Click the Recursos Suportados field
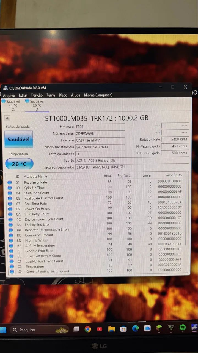Screen dimensions: 198x353 coord(132,167)
